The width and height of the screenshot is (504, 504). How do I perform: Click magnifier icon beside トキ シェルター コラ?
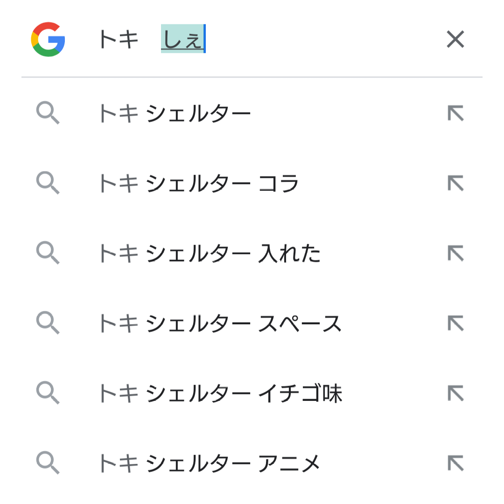click(48, 183)
